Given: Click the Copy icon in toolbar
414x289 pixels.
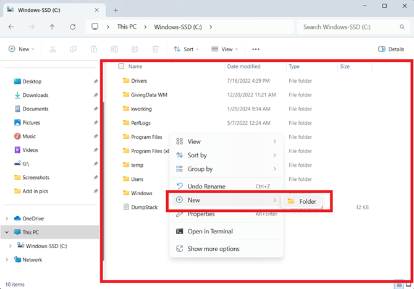Looking at the screenshot, I should pyautogui.click(x=74, y=49).
